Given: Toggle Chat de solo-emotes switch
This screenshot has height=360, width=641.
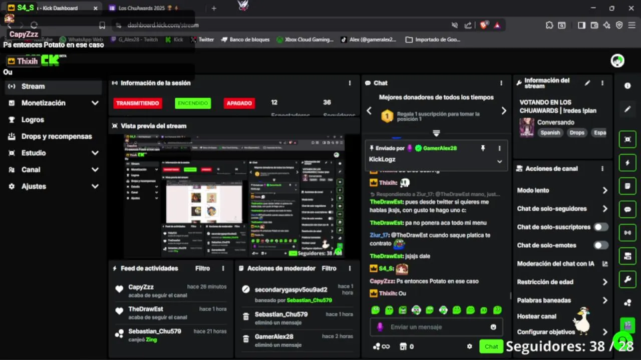Looking at the screenshot, I should click(601, 245).
